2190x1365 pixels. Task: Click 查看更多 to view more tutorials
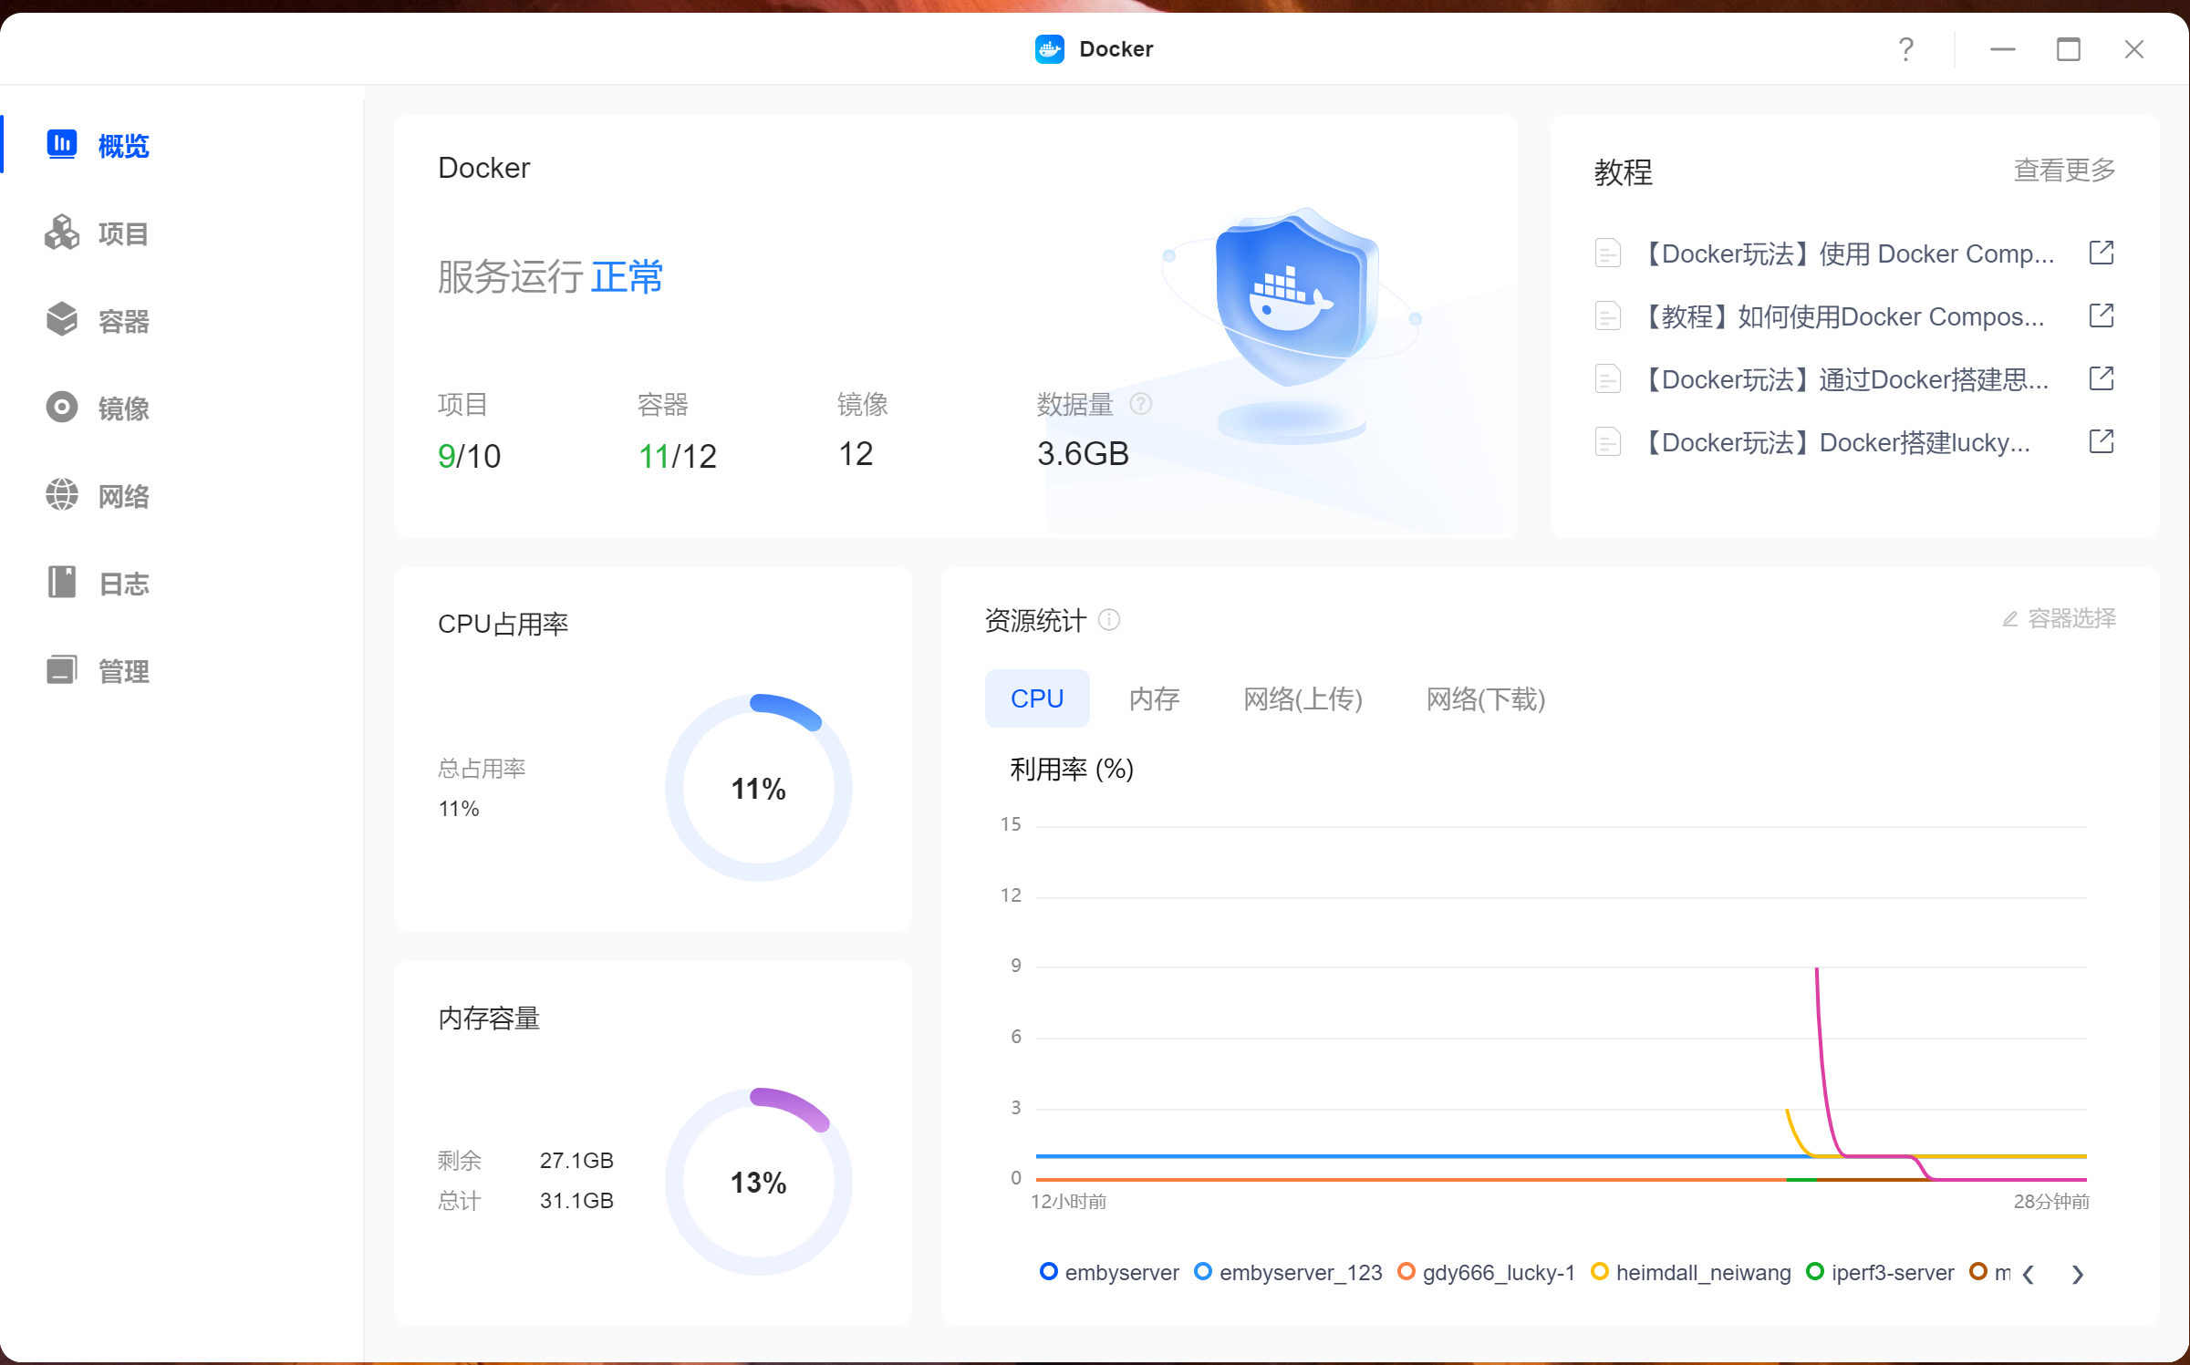coord(2064,170)
